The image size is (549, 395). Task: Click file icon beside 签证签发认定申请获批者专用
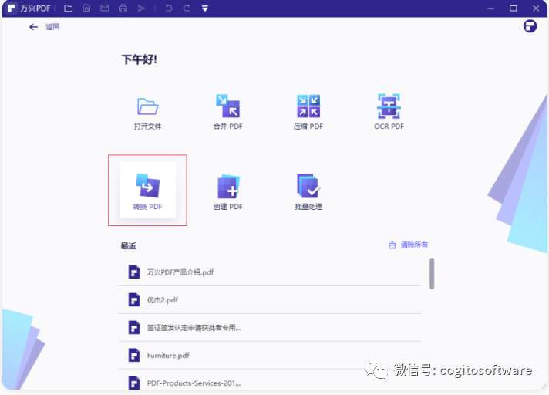pyautogui.click(x=133, y=327)
